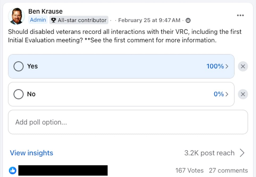Open the Ben Krause name link
This screenshot has height=177, width=256.
[x=45, y=11]
